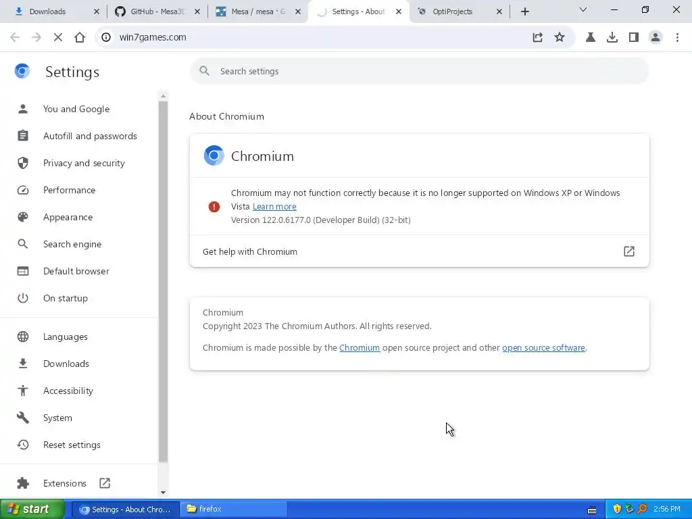The width and height of the screenshot is (692, 519).
Task: Click the Search settings field
Action: click(419, 71)
